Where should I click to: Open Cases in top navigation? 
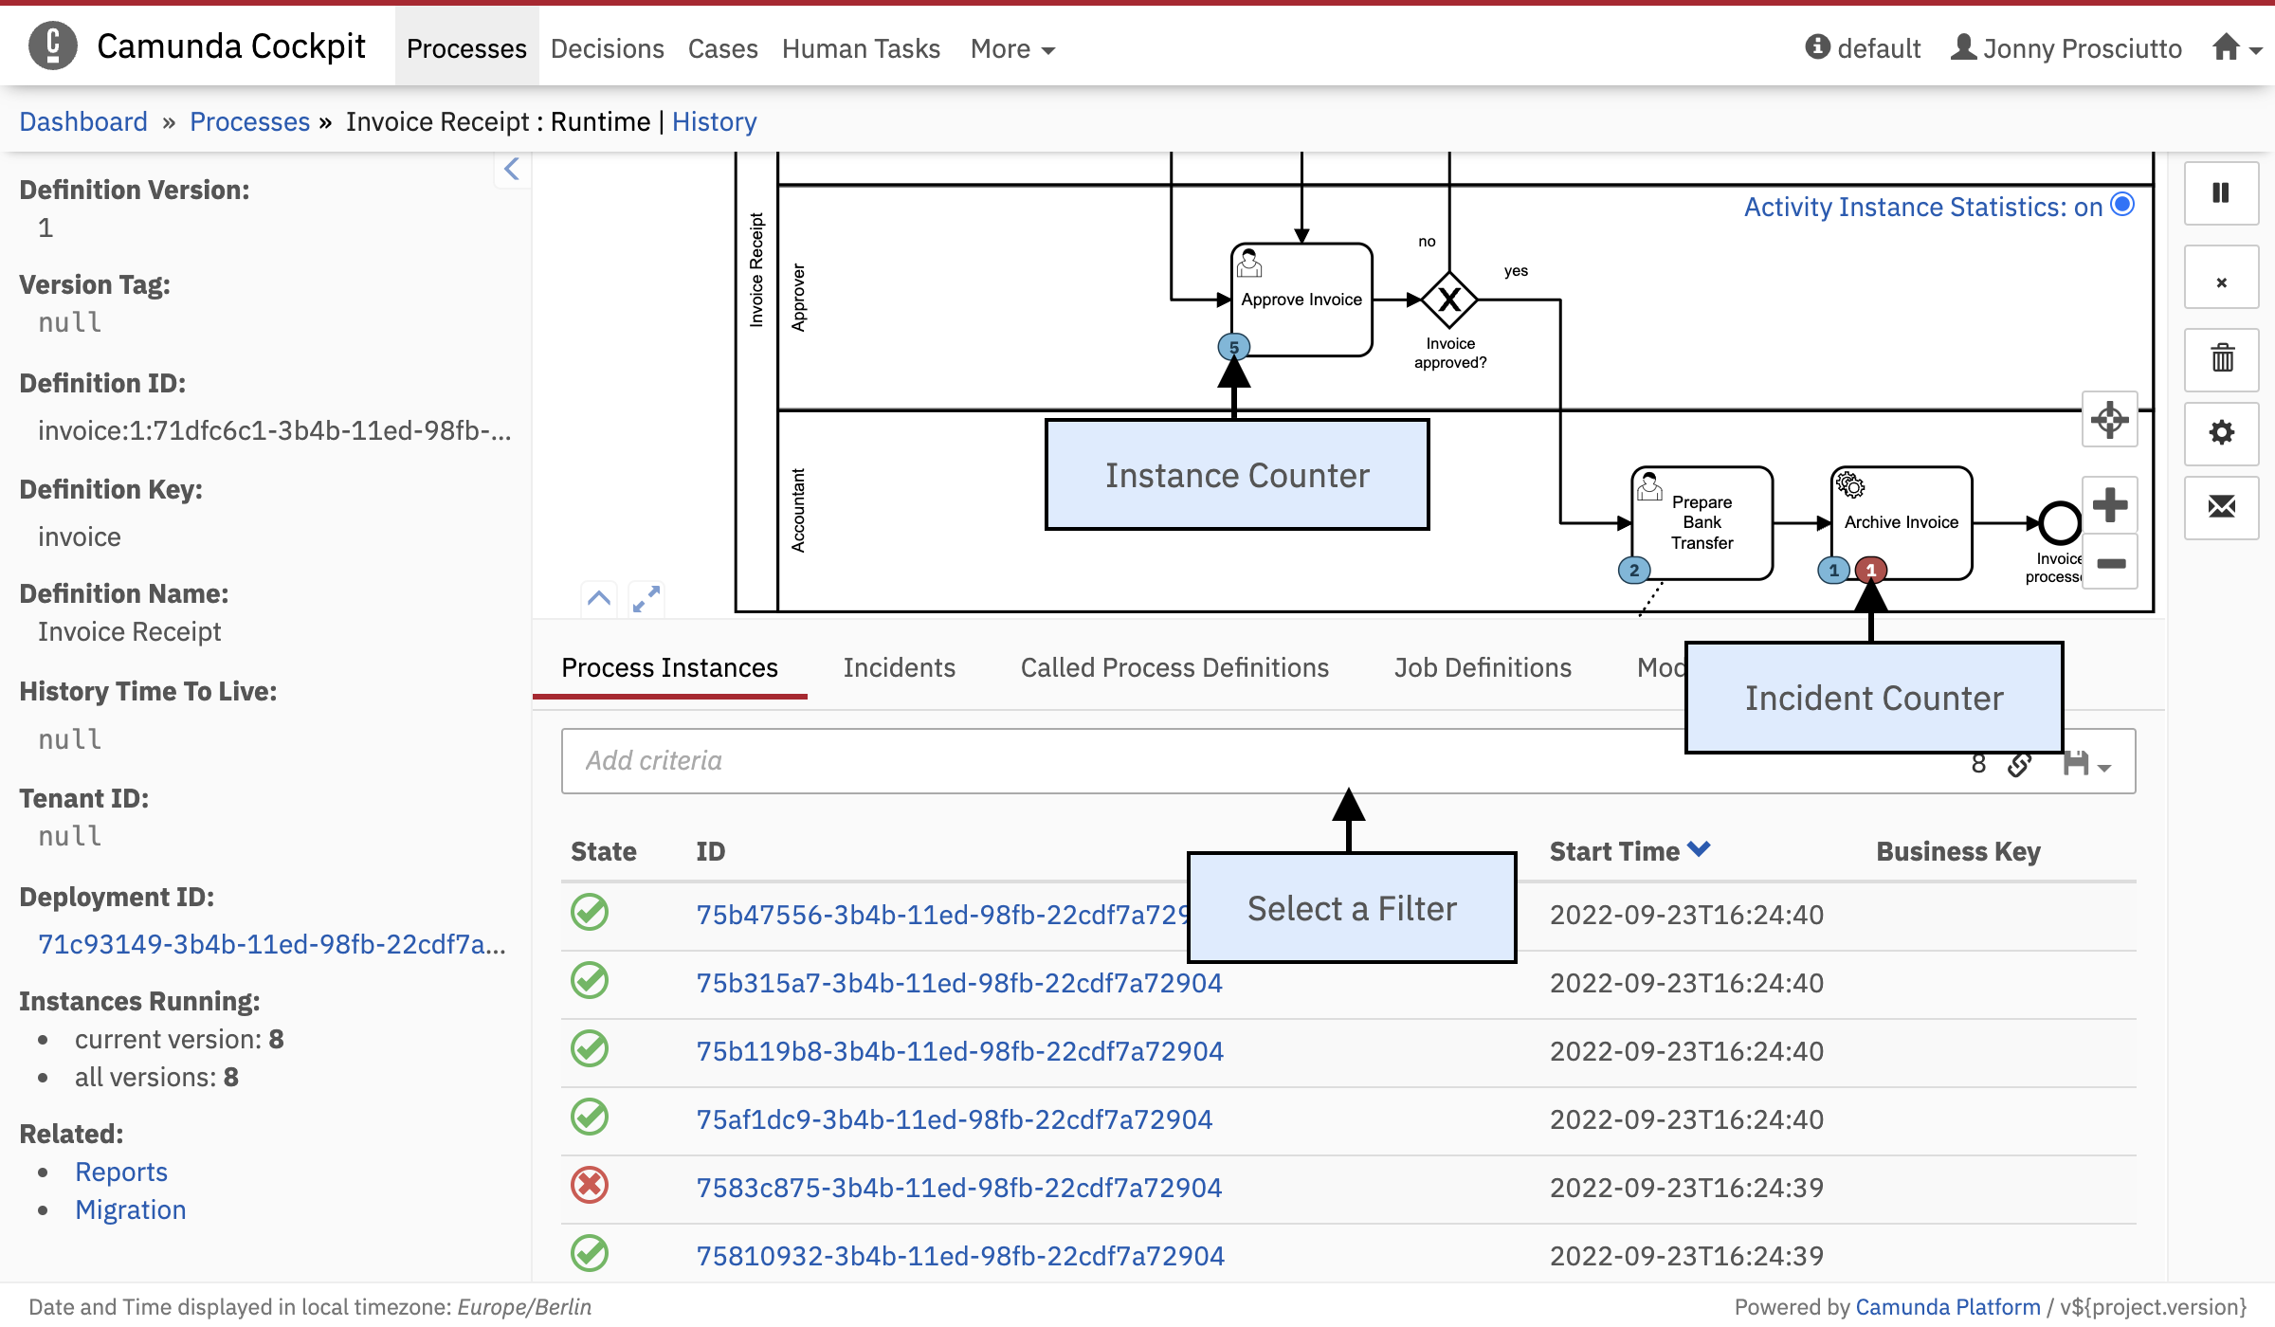[x=723, y=48]
